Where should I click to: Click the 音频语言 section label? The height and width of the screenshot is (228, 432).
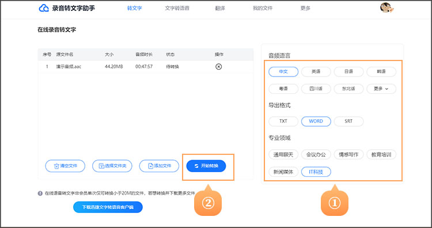(279, 56)
